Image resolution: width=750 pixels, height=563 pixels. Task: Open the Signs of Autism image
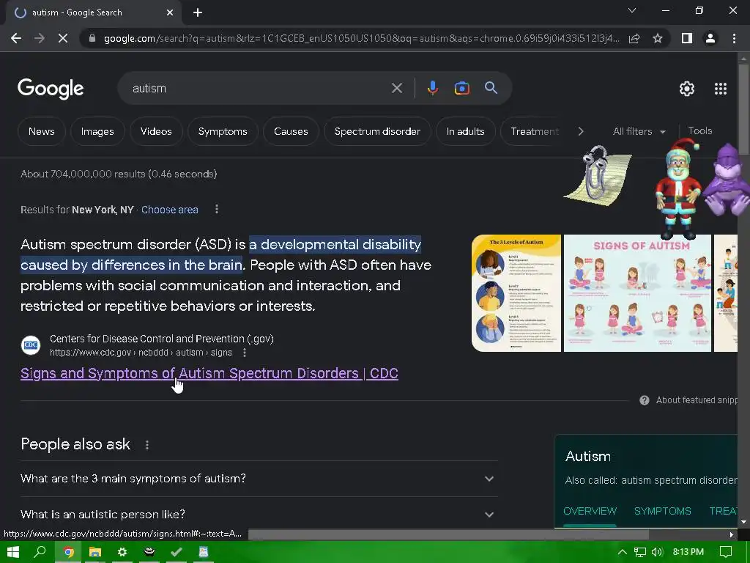click(638, 293)
